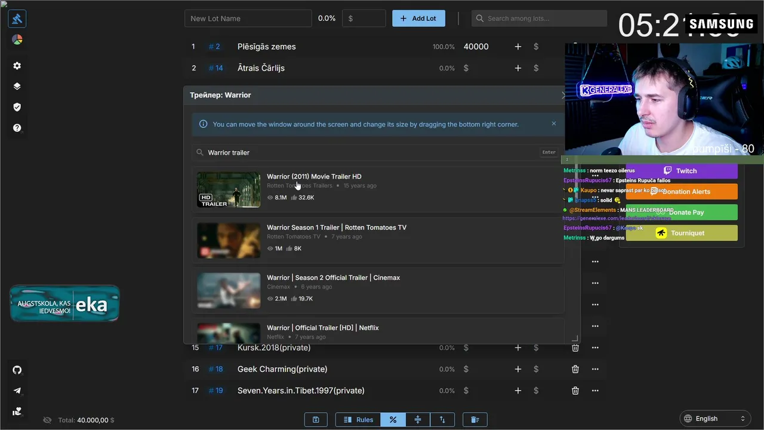
Task: Click the 40000 amount of lot #2
Action: tap(476, 47)
